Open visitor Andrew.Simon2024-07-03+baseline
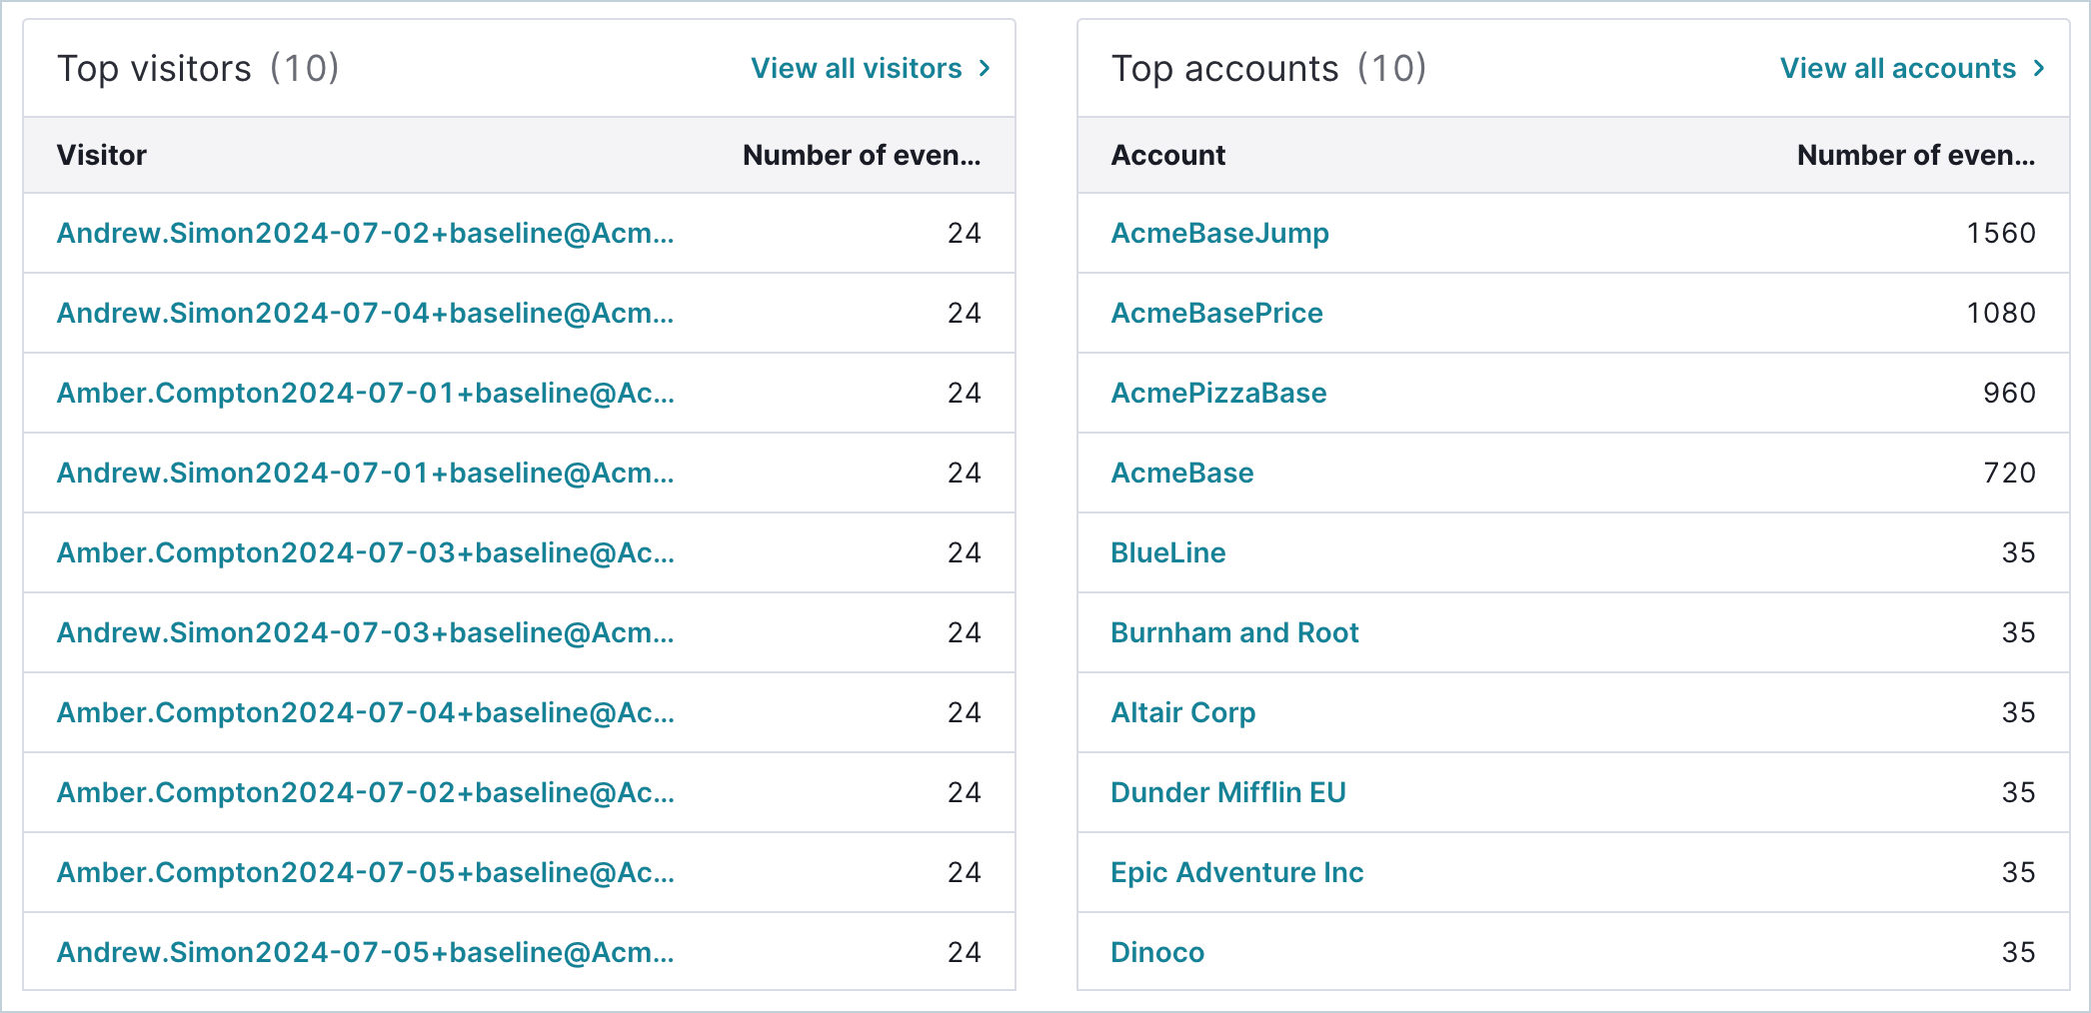This screenshot has width=2091, height=1013. pyautogui.click(x=366, y=632)
